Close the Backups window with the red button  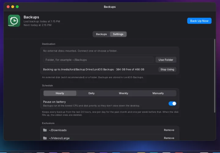click(8, 7)
